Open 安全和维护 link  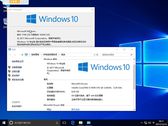pos(17,106)
